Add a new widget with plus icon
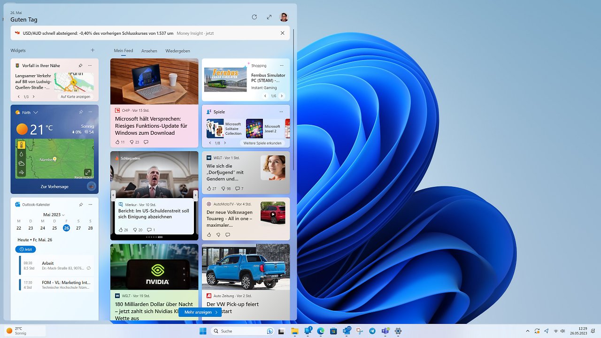The width and height of the screenshot is (601, 338). pos(92,50)
